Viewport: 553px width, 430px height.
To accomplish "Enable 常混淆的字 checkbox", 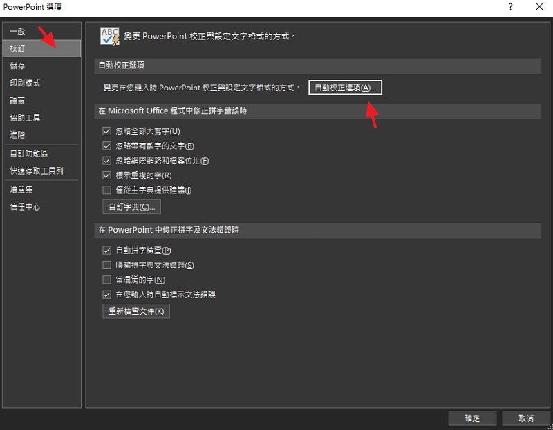I will tap(106, 280).
